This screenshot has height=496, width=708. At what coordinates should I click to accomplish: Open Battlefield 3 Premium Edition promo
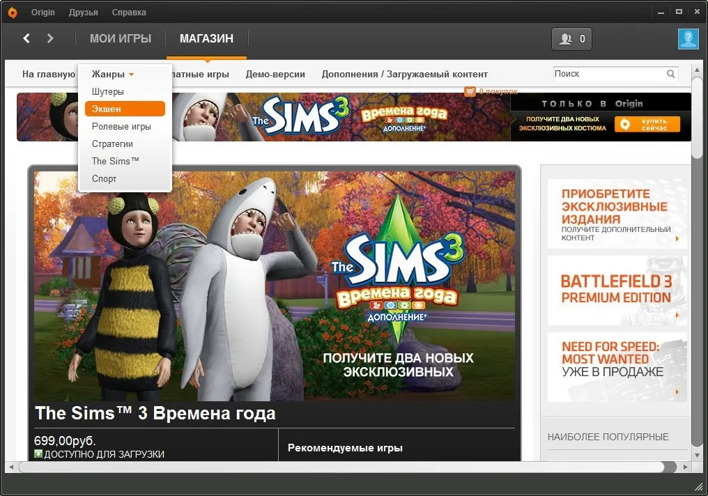pos(617,290)
